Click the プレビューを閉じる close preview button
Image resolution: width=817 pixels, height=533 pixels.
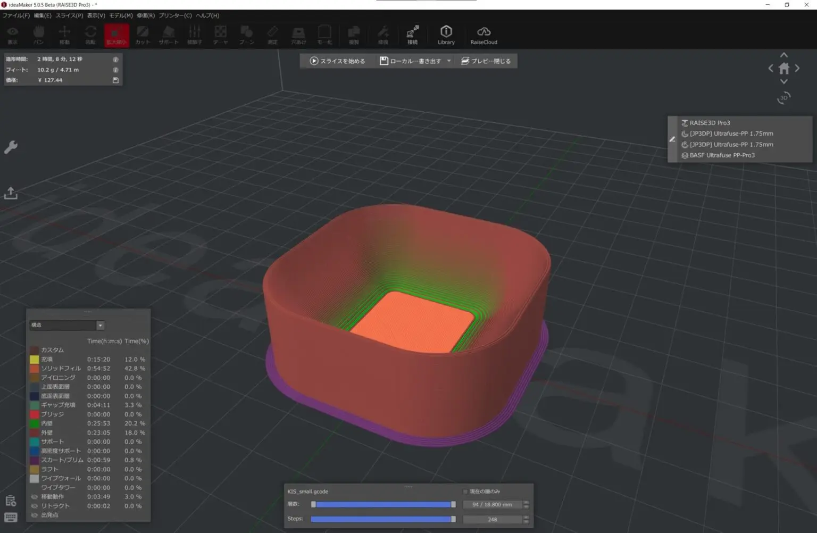pos(486,61)
